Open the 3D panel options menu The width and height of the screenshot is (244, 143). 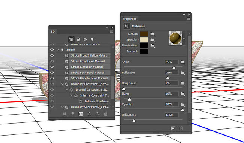(111, 32)
